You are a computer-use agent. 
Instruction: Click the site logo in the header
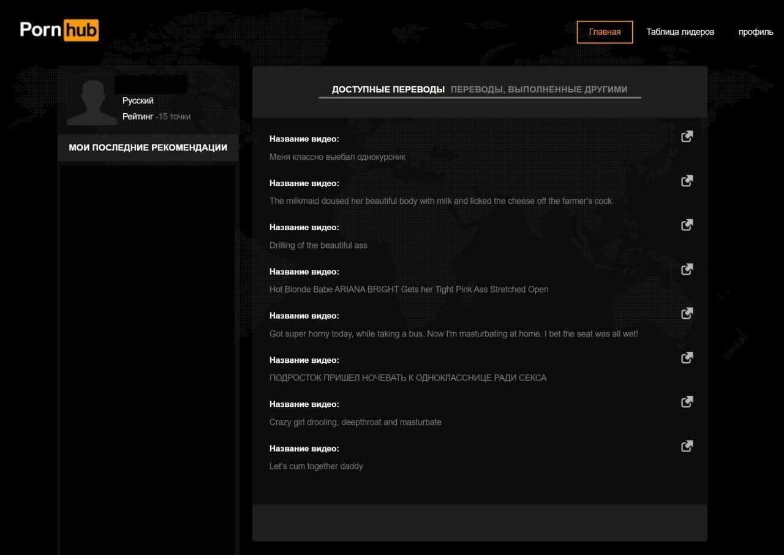(59, 30)
